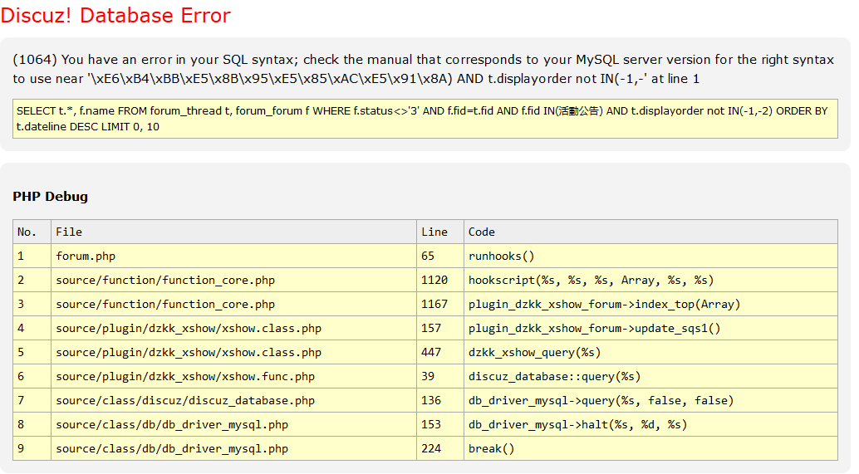
Task: Select the db_driver_mysql->halt code cell
Action: pos(577,424)
